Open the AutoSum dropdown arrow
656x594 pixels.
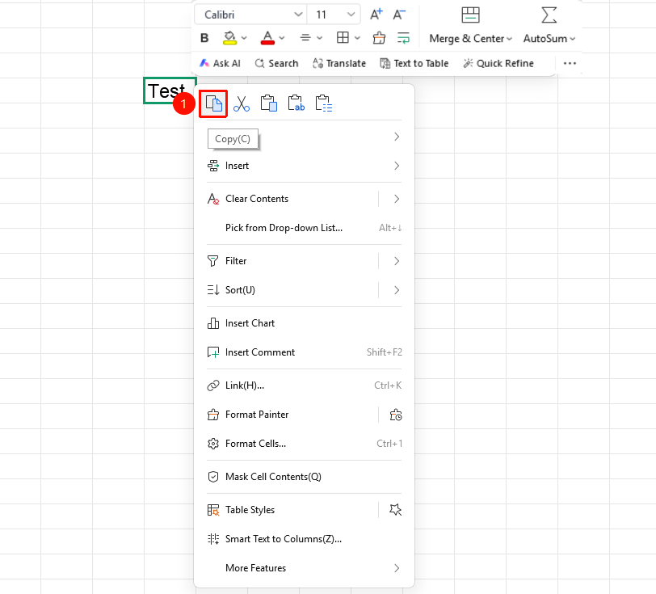tap(572, 39)
